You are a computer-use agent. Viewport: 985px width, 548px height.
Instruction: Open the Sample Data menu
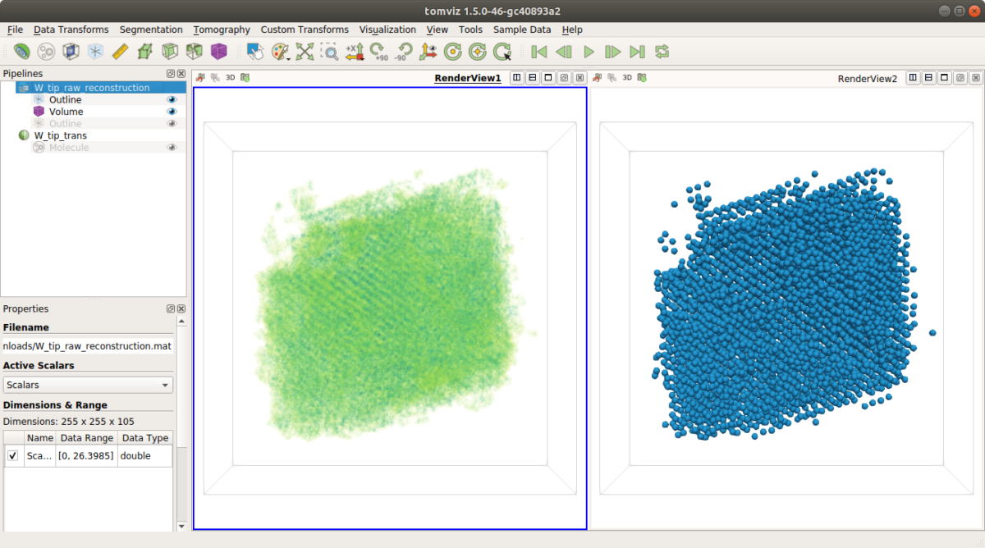click(522, 30)
